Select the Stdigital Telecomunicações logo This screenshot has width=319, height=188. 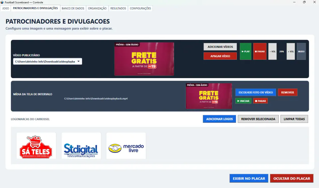click(x=81, y=146)
